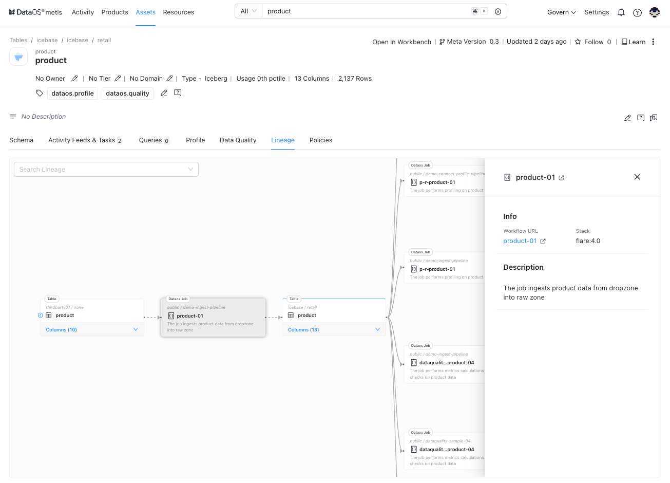Viewport: 670px width, 483px height.
Task: Click the 2,137 Rows text
Action: pyautogui.click(x=355, y=79)
